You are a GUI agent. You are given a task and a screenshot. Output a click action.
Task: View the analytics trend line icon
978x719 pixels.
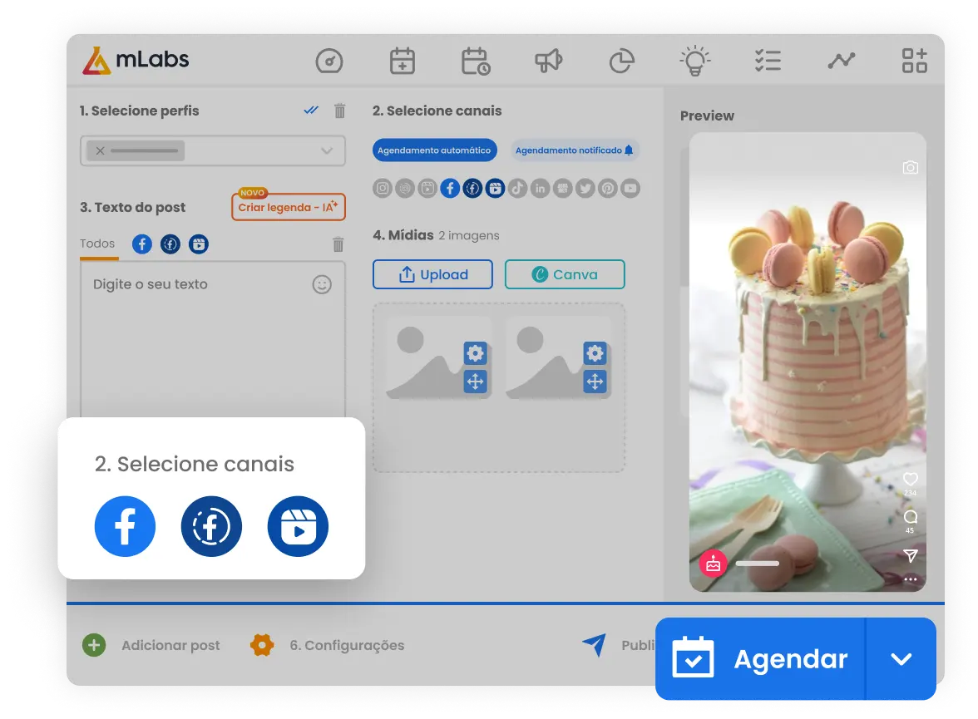tap(842, 60)
